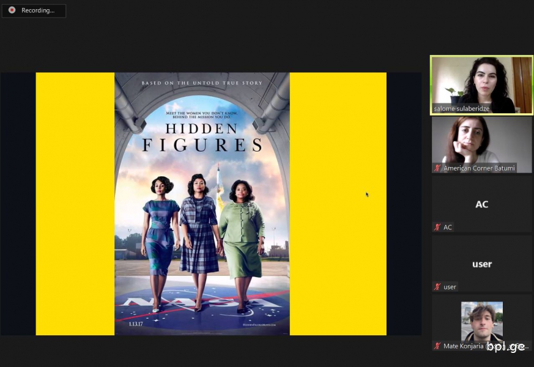Click the muted microphone icon on American Corner Batumi

click(437, 168)
